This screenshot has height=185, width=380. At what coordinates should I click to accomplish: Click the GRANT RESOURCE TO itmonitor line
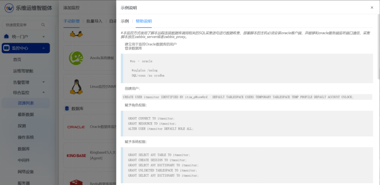[152, 124]
